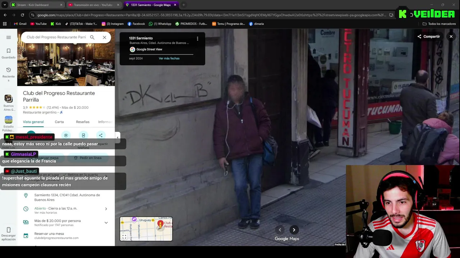The height and width of the screenshot is (258, 460).
Task: Open the WhatsApp bookmark
Action: click(x=160, y=24)
